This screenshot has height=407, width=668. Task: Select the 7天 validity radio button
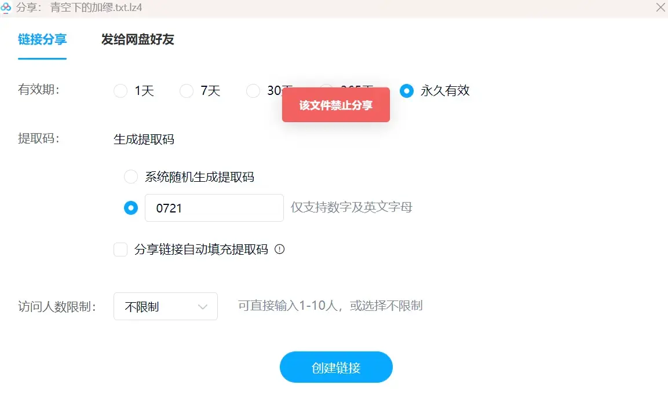(187, 91)
